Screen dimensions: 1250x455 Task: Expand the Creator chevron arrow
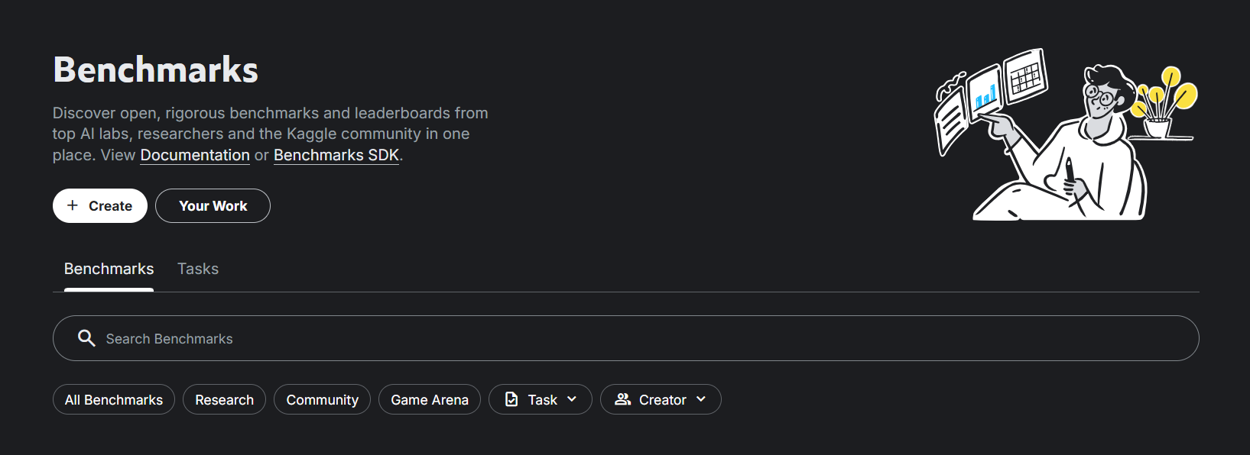point(701,399)
